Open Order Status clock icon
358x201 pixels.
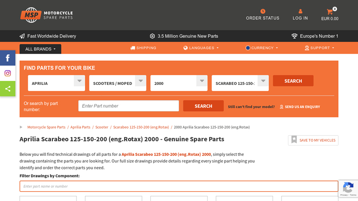(263, 11)
